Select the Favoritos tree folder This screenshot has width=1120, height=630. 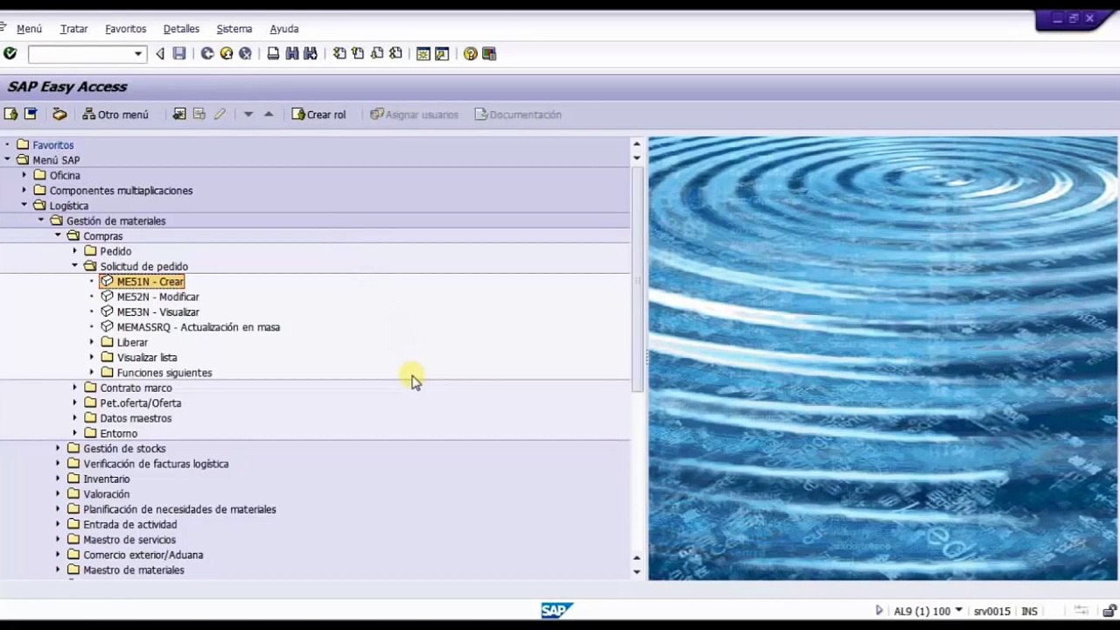pos(52,145)
